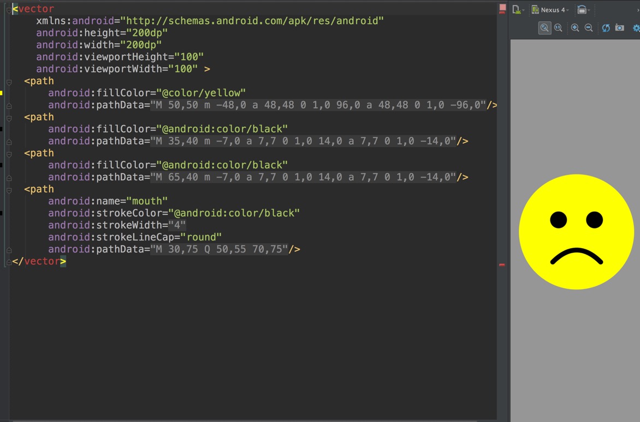Screen dimensions: 640x422
Task: Show more toolbar items with chevron arrow
Action: (638, 10)
